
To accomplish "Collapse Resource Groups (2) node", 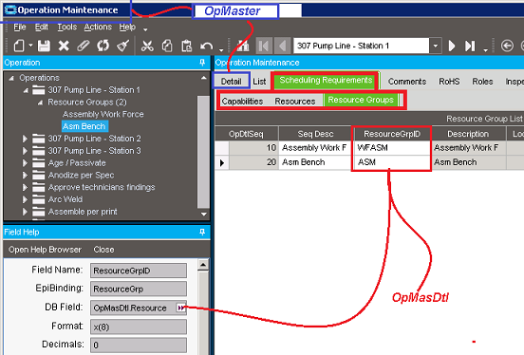I will click(x=40, y=103).
